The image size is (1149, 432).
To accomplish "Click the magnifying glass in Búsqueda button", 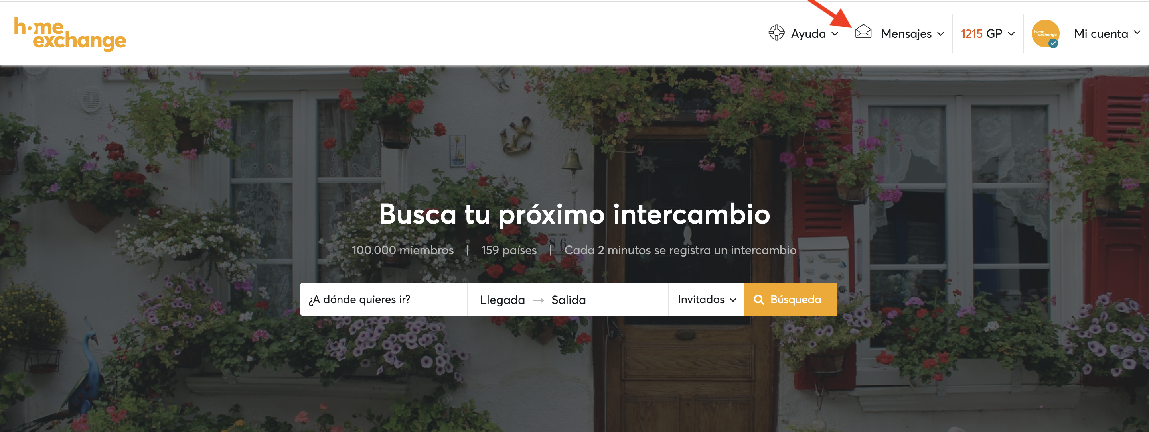I will 759,300.
